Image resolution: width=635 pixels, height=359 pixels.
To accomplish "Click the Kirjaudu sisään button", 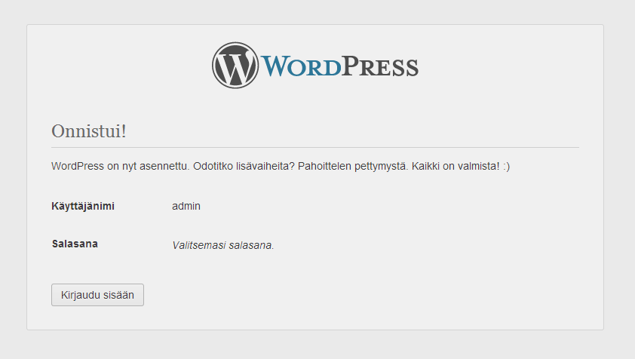I will pyautogui.click(x=97, y=295).
